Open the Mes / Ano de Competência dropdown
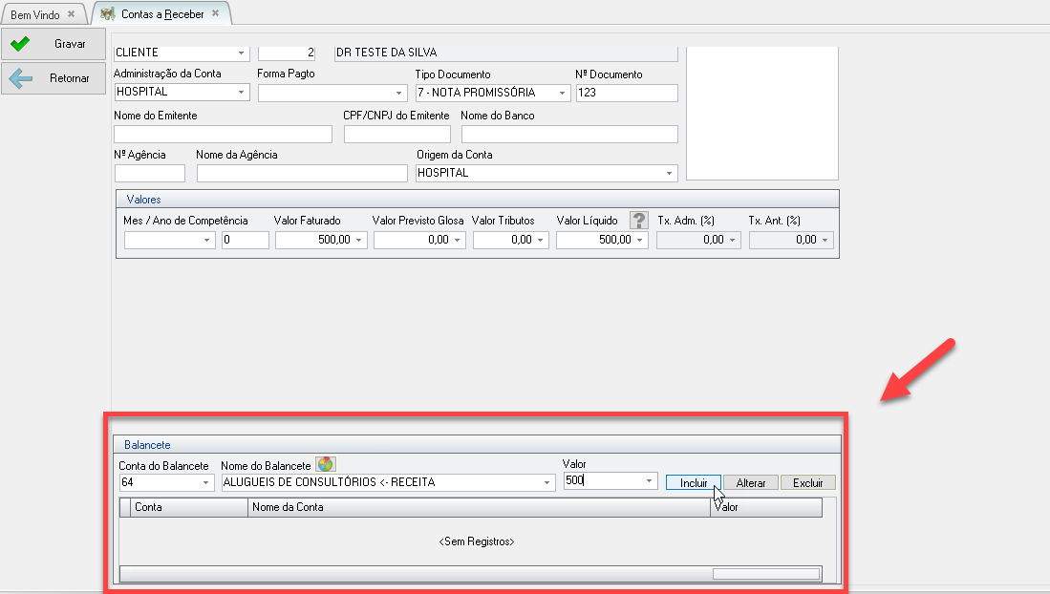 tap(208, 241)
